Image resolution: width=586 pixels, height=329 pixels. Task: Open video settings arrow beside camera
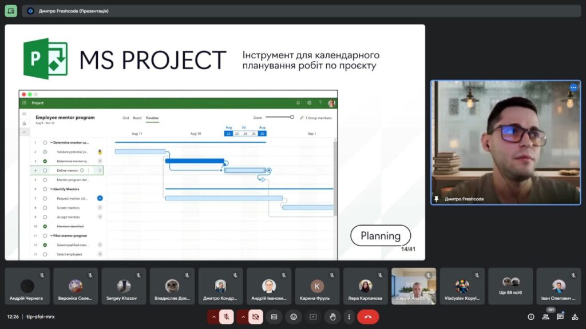243,316
